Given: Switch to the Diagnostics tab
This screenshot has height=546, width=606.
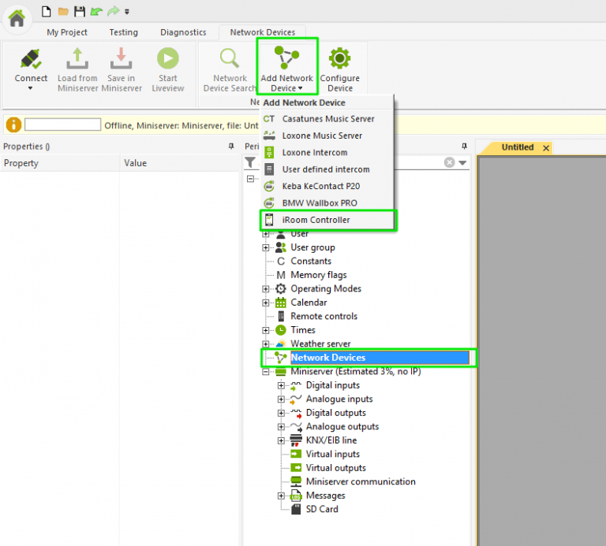Looking at the screenshot, I should pos(183,32).
